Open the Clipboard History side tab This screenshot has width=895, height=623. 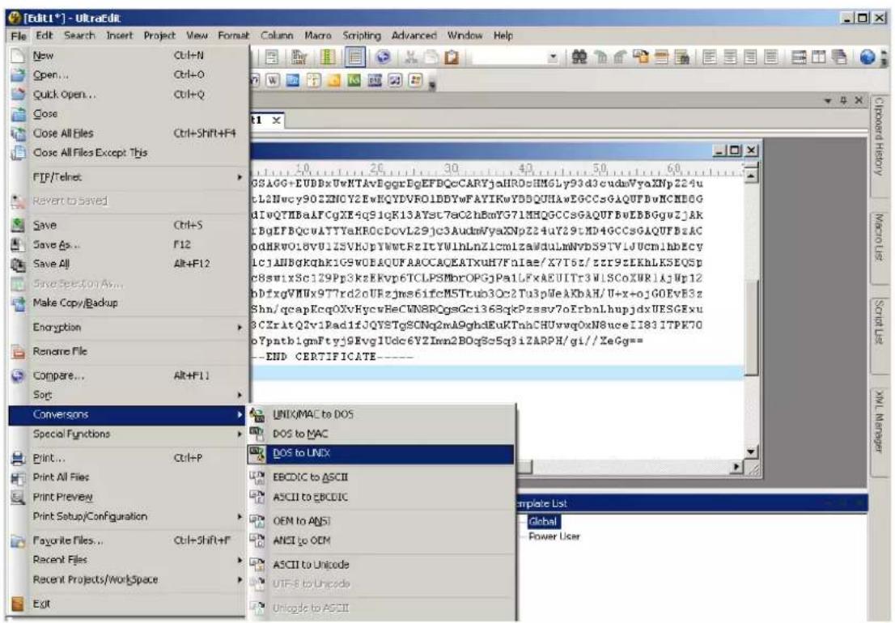tap(879, 137)
